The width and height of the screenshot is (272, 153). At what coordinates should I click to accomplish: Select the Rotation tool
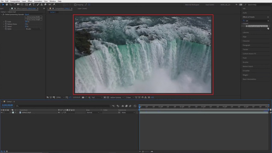15,5
